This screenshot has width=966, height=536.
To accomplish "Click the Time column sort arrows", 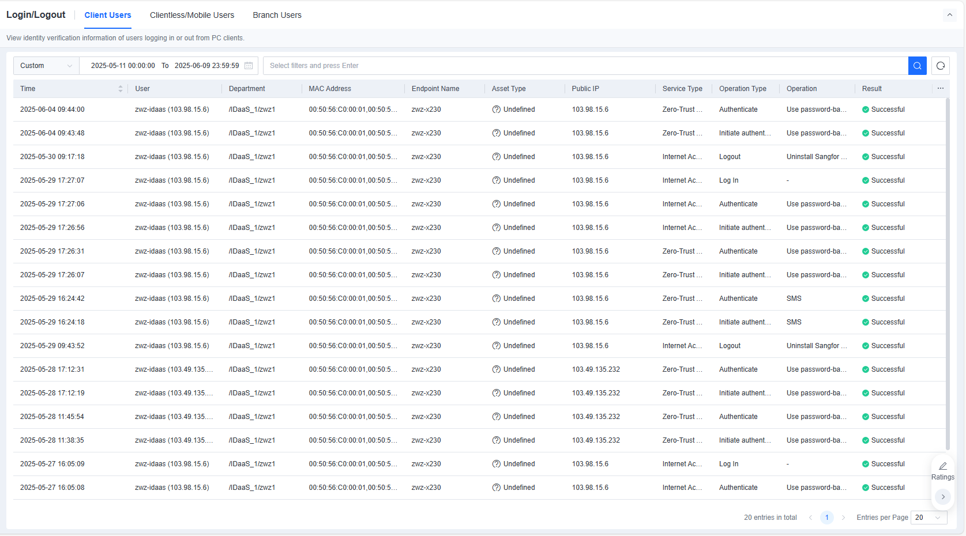I will click(121, 89).
